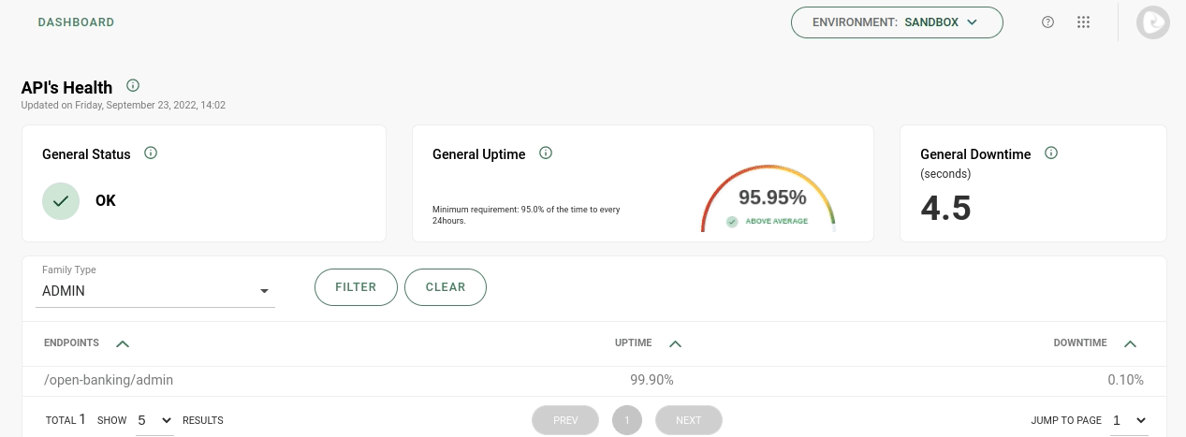Open the apps grid menu icon
Screen dimensions: 1186x437
click(1083, 22)
